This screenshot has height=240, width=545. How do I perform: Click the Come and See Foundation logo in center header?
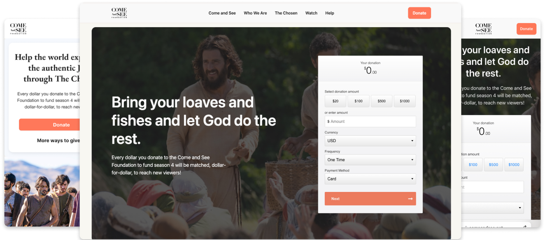pos(119,13)
